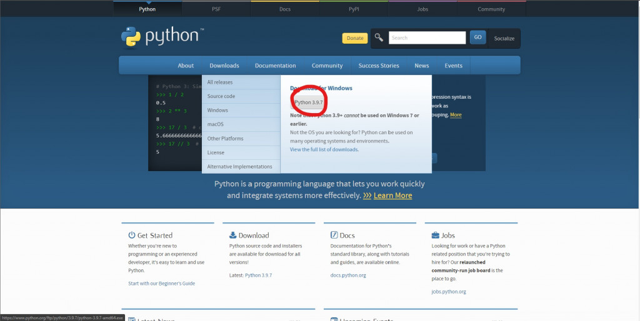The width and height of the screenshot is (640, 321).
Task: Click the Jobs briefcase icon
Action: tap(435, 235)
